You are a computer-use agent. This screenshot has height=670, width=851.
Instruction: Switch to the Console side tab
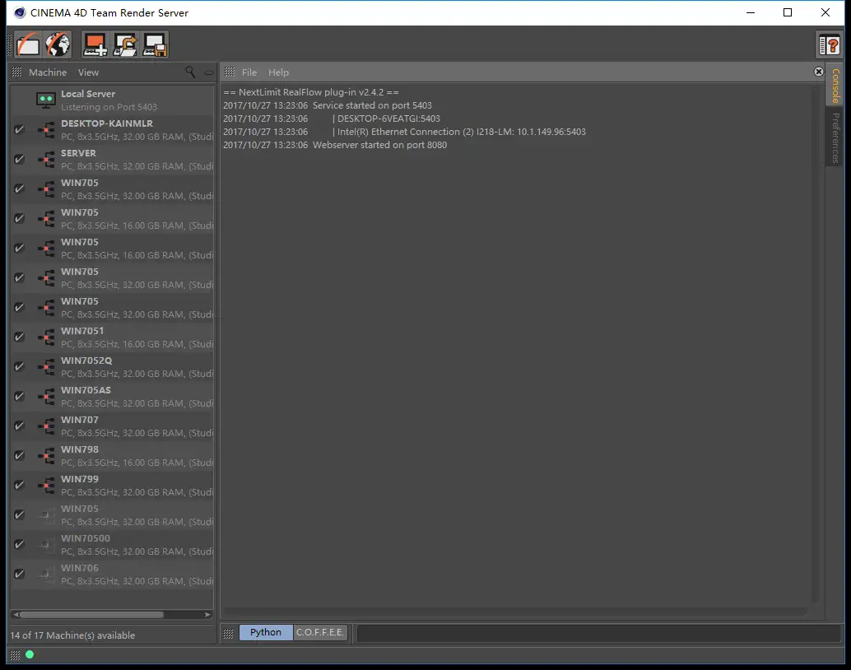[835, 86]
